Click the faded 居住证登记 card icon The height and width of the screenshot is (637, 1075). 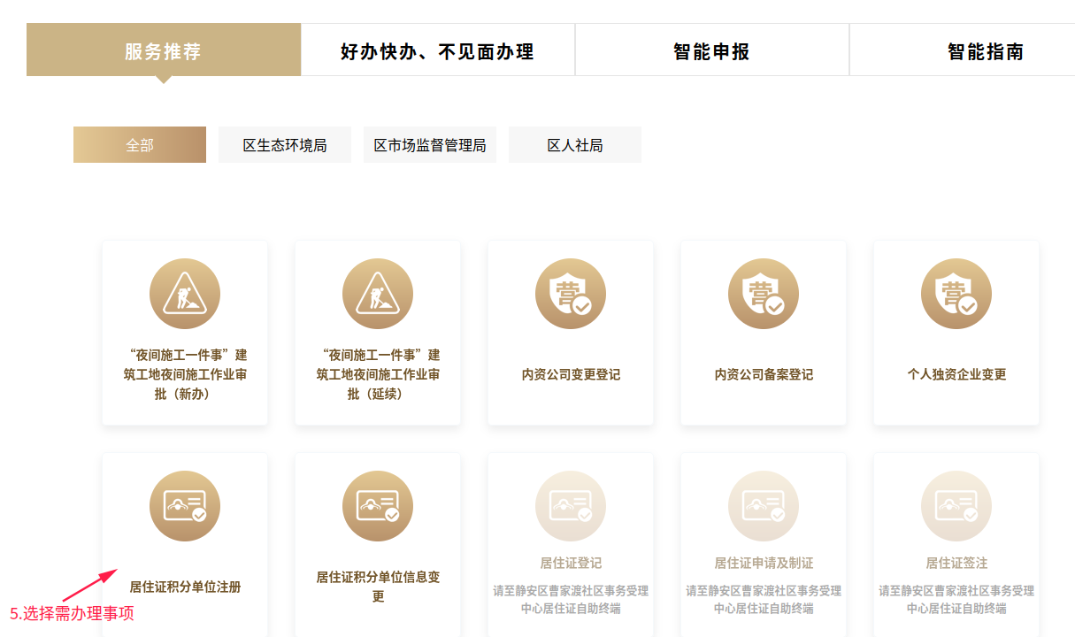(x=571, y=506)
